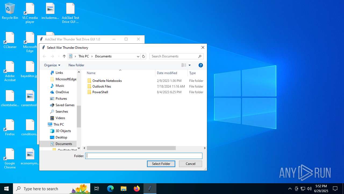344x194 pixels.
Task: Click New folder in the toolbar
Action: click(76, 65)
